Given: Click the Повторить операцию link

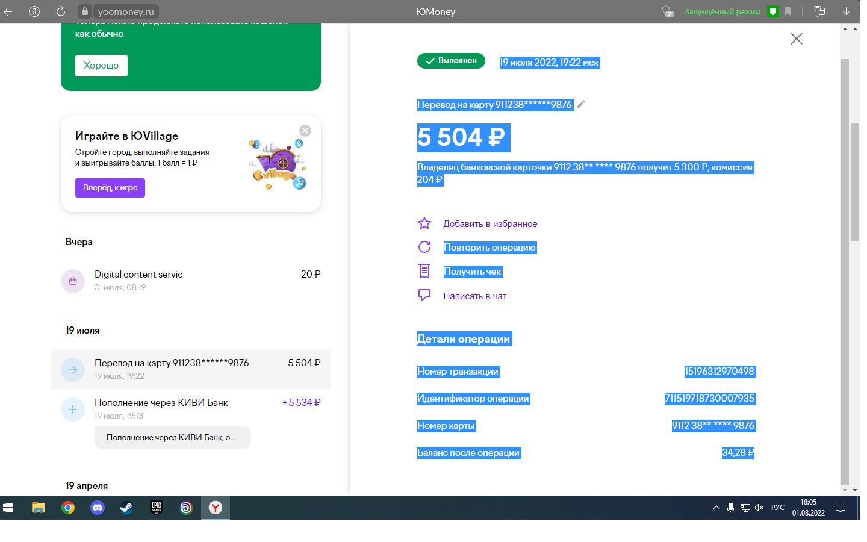Looking at the screenshot, I should [490, 248].
